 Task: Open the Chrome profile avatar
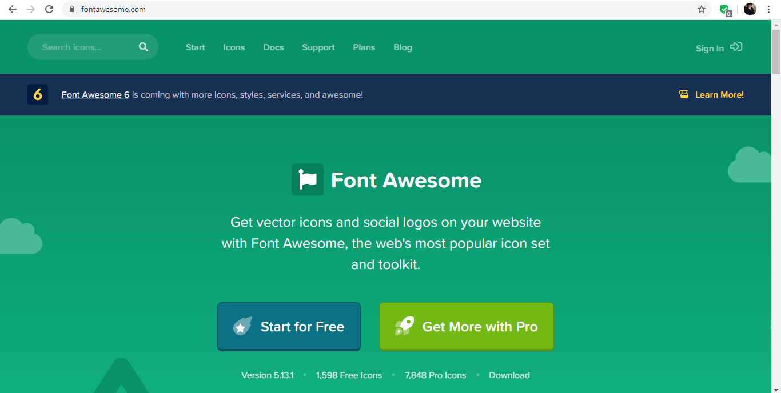(x=750, y=9)
